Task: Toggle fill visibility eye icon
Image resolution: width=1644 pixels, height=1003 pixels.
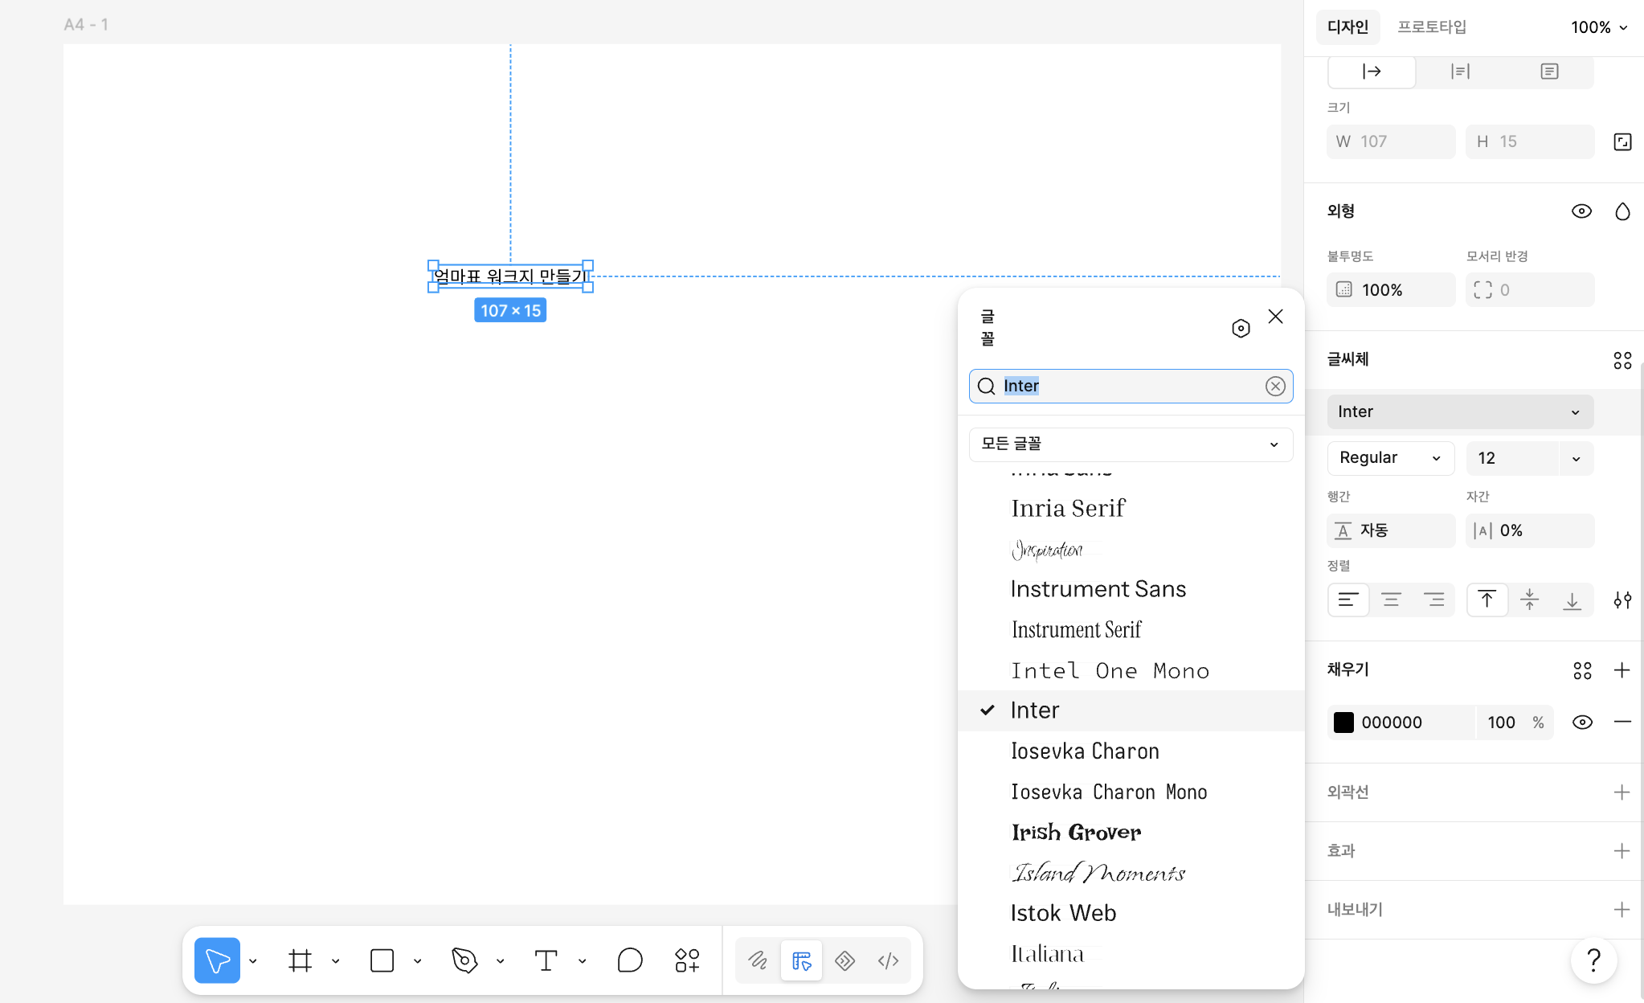Action: tap(1582, 722)
